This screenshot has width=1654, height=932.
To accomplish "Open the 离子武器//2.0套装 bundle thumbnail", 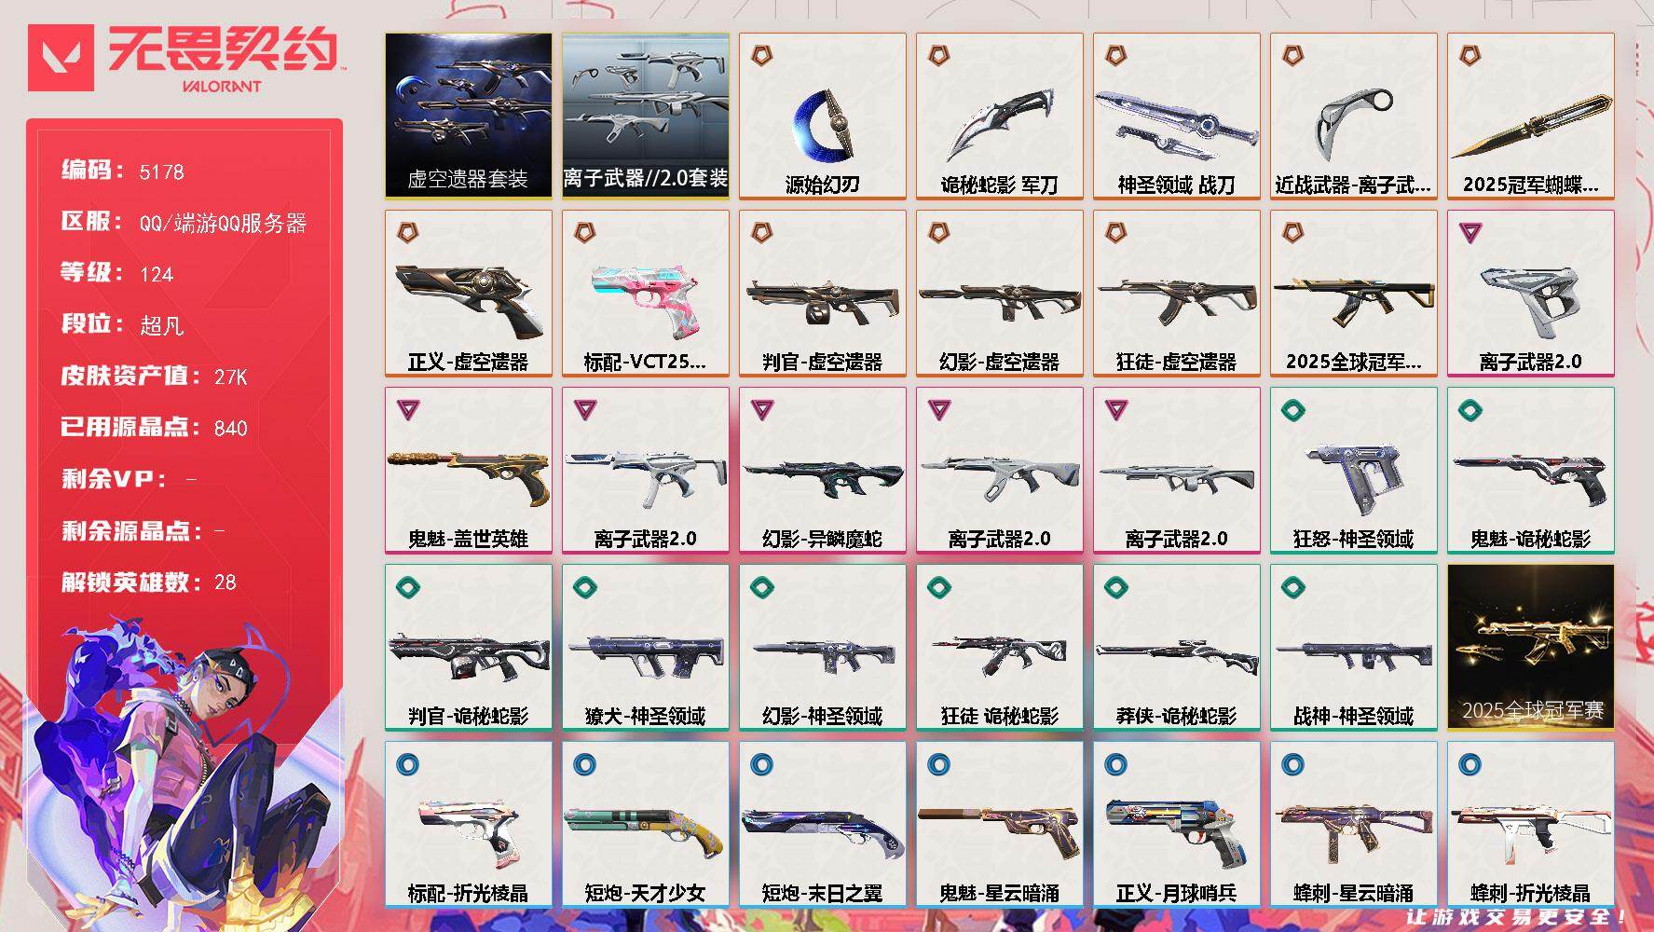I will tap(645, 116).
